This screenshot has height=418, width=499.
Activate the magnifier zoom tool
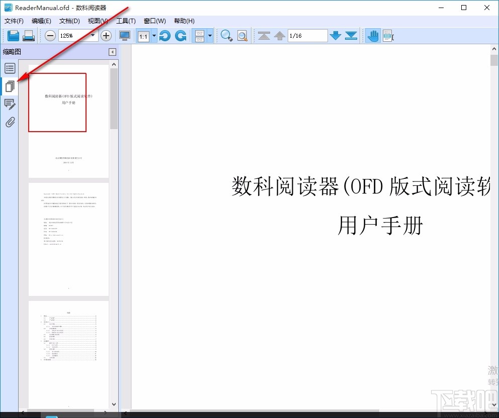[x=226, y=36]
